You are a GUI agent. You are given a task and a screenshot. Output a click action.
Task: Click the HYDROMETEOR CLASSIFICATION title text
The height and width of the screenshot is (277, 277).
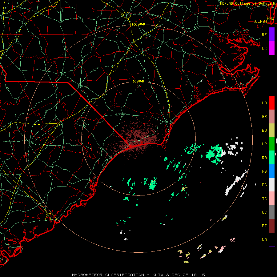tap(108, 275)
